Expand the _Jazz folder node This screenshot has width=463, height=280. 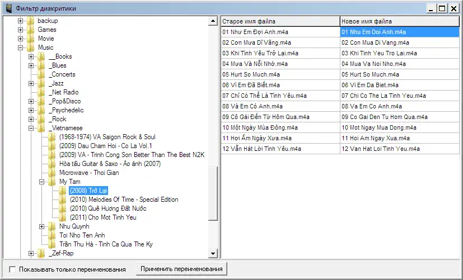tap(31, 83)
